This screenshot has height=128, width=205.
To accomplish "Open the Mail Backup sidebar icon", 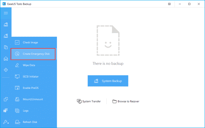I will [x=6, y=59].
